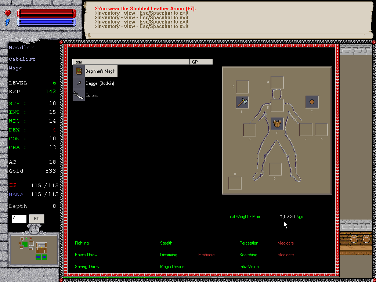Viewport: 376px width, 282px height.
Task: Click the blue mana bar
Action: [x=46, y=22]
